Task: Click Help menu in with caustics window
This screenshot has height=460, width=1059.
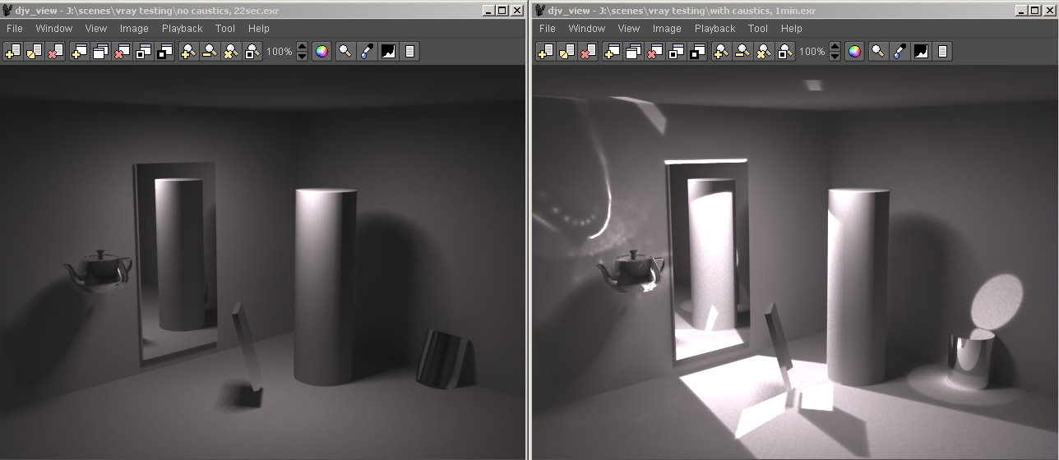Action: pyautogui.click(x=791, y=28)
